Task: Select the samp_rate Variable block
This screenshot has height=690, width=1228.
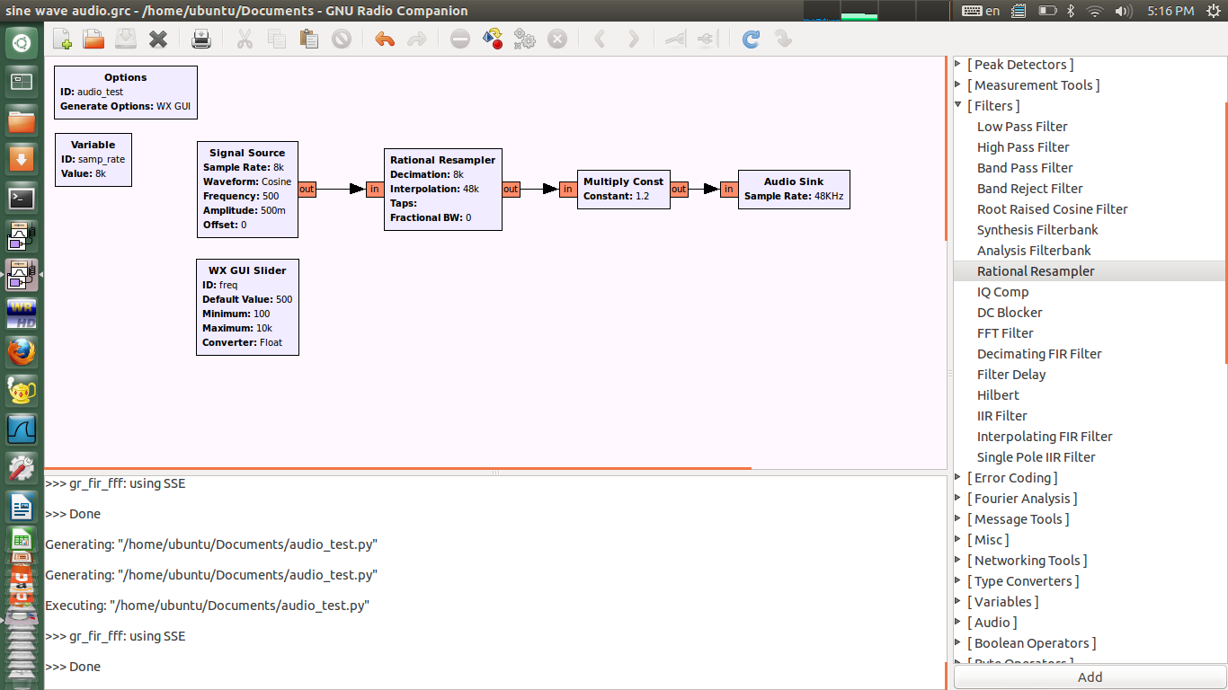Action: 93,160
